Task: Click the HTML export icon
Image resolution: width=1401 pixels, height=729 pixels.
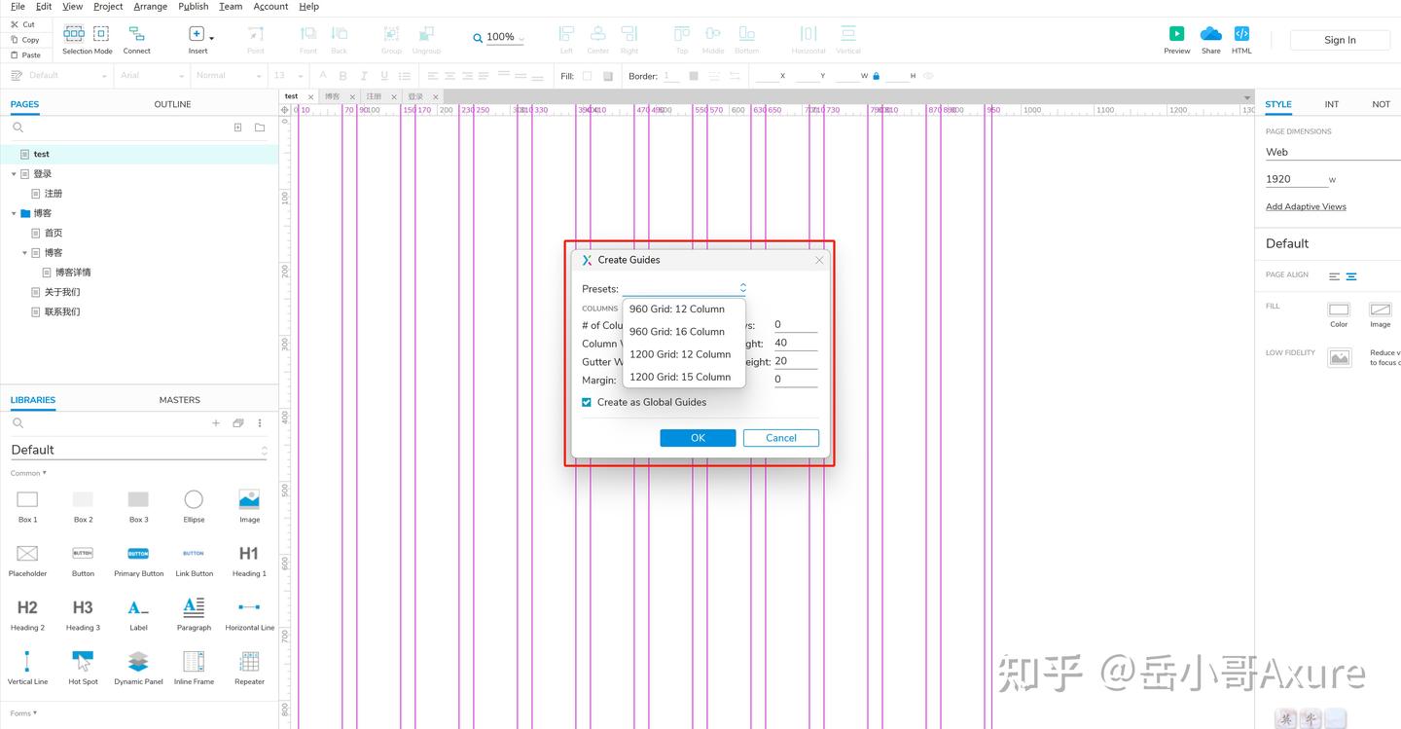Action: click(1241, 33)
